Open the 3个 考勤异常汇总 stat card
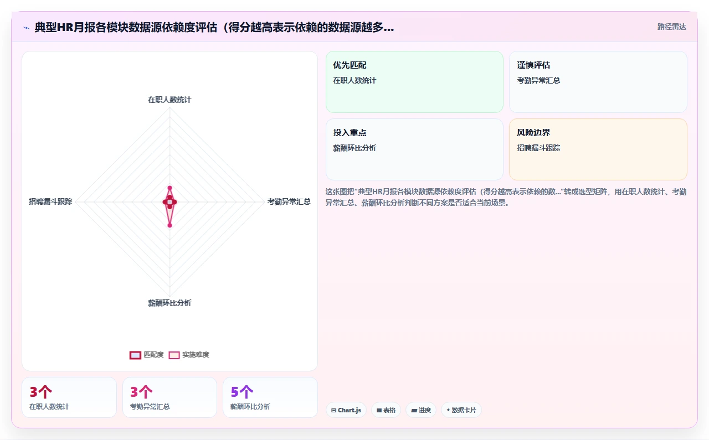Viewport: 709px width, 440px height. [169, 397]
